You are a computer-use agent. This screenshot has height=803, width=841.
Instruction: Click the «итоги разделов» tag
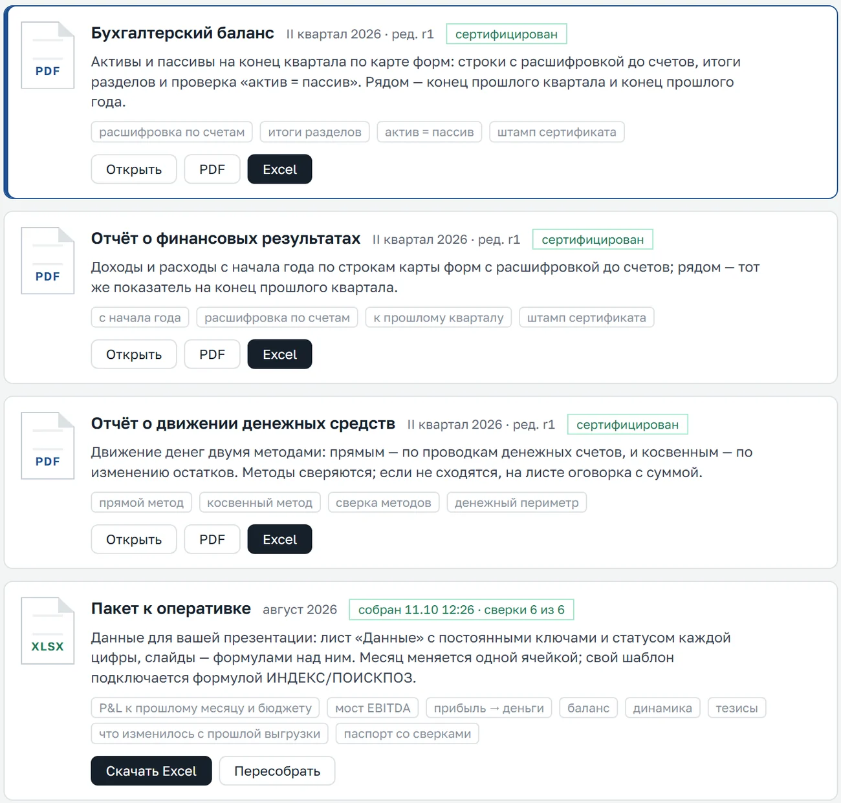coord(315,132)
